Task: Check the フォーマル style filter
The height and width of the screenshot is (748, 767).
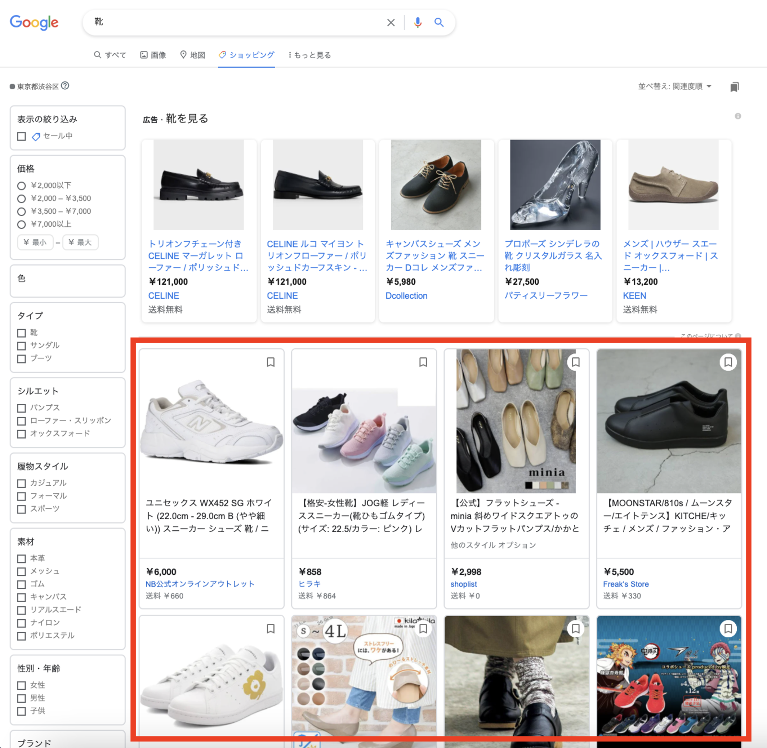Action: 22,496
